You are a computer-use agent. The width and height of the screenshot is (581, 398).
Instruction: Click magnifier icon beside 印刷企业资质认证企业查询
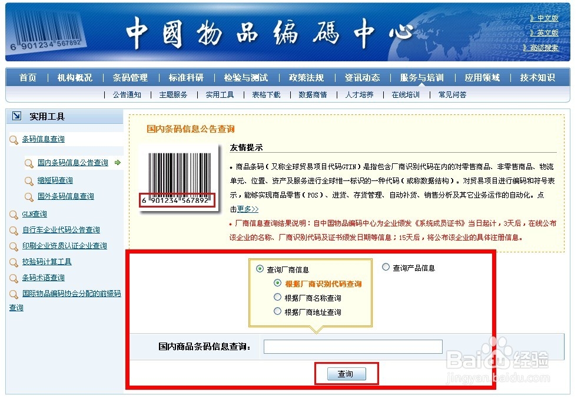[14, 247]
